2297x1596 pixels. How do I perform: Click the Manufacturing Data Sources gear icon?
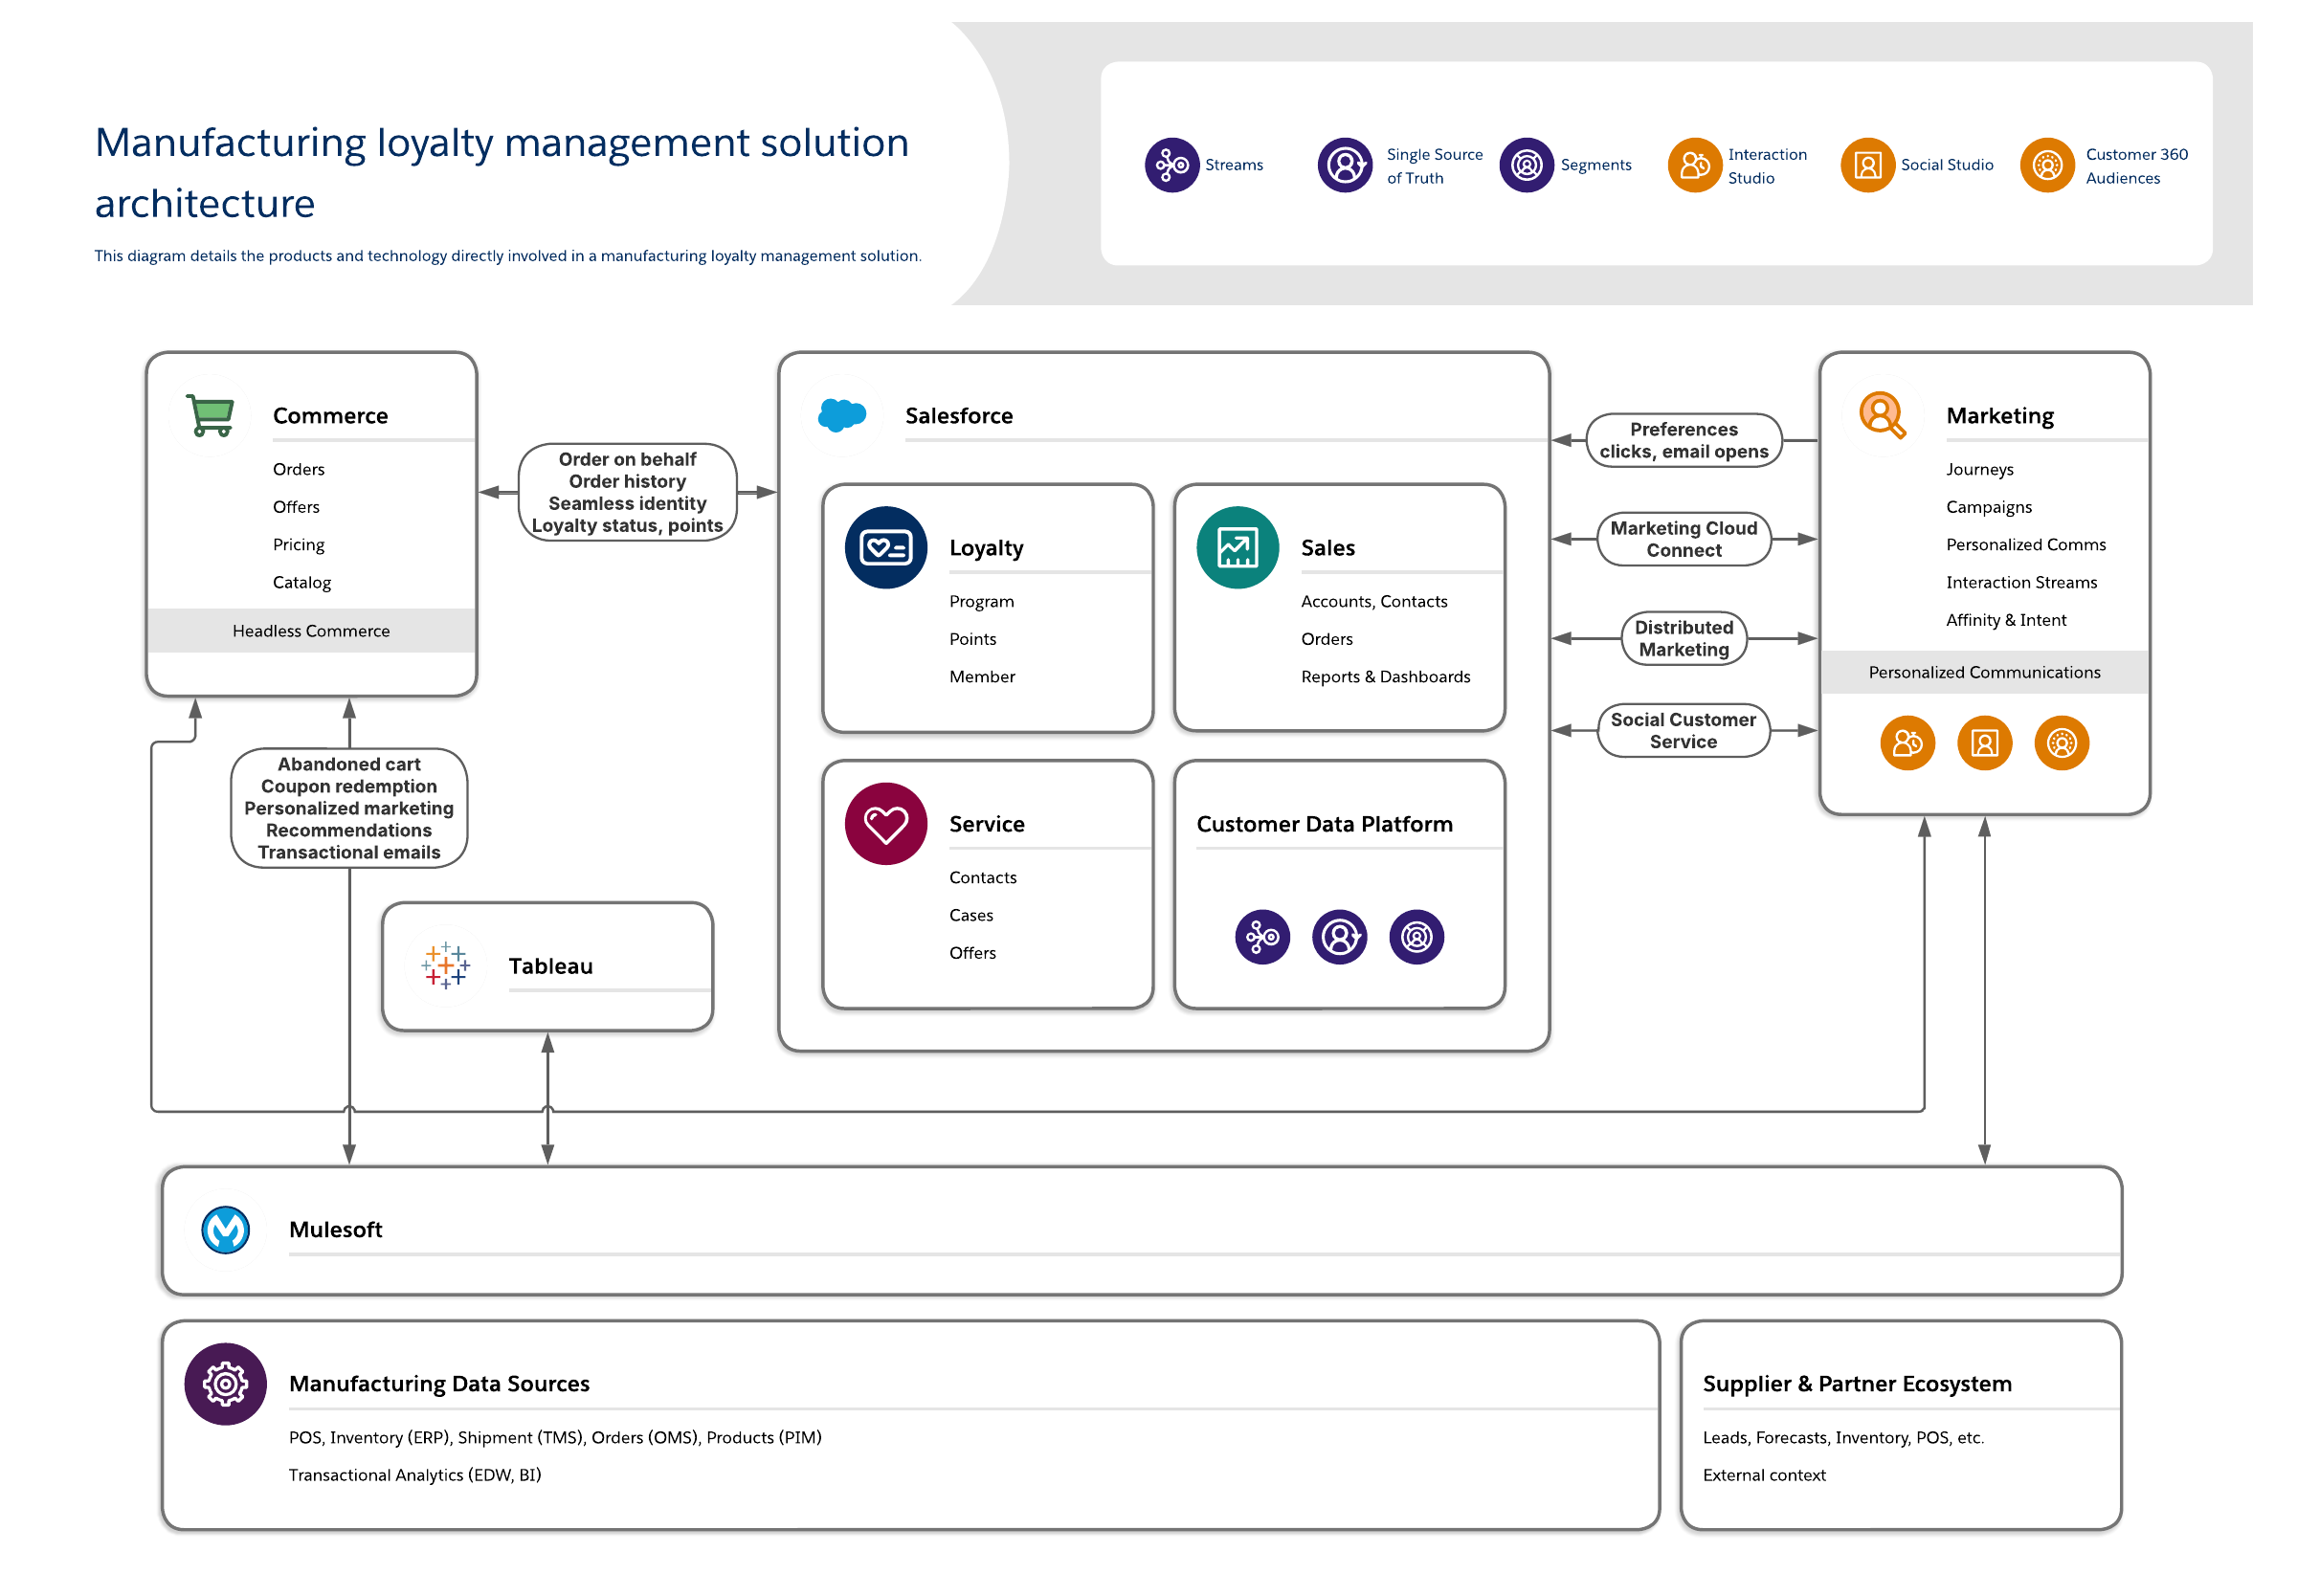click(225, 1383)
